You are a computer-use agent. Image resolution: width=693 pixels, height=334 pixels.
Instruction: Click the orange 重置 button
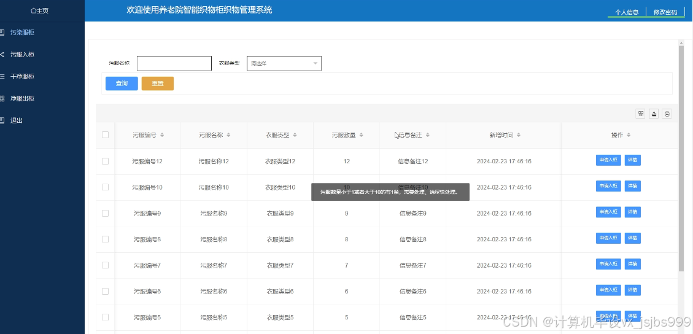pos(157,83)
